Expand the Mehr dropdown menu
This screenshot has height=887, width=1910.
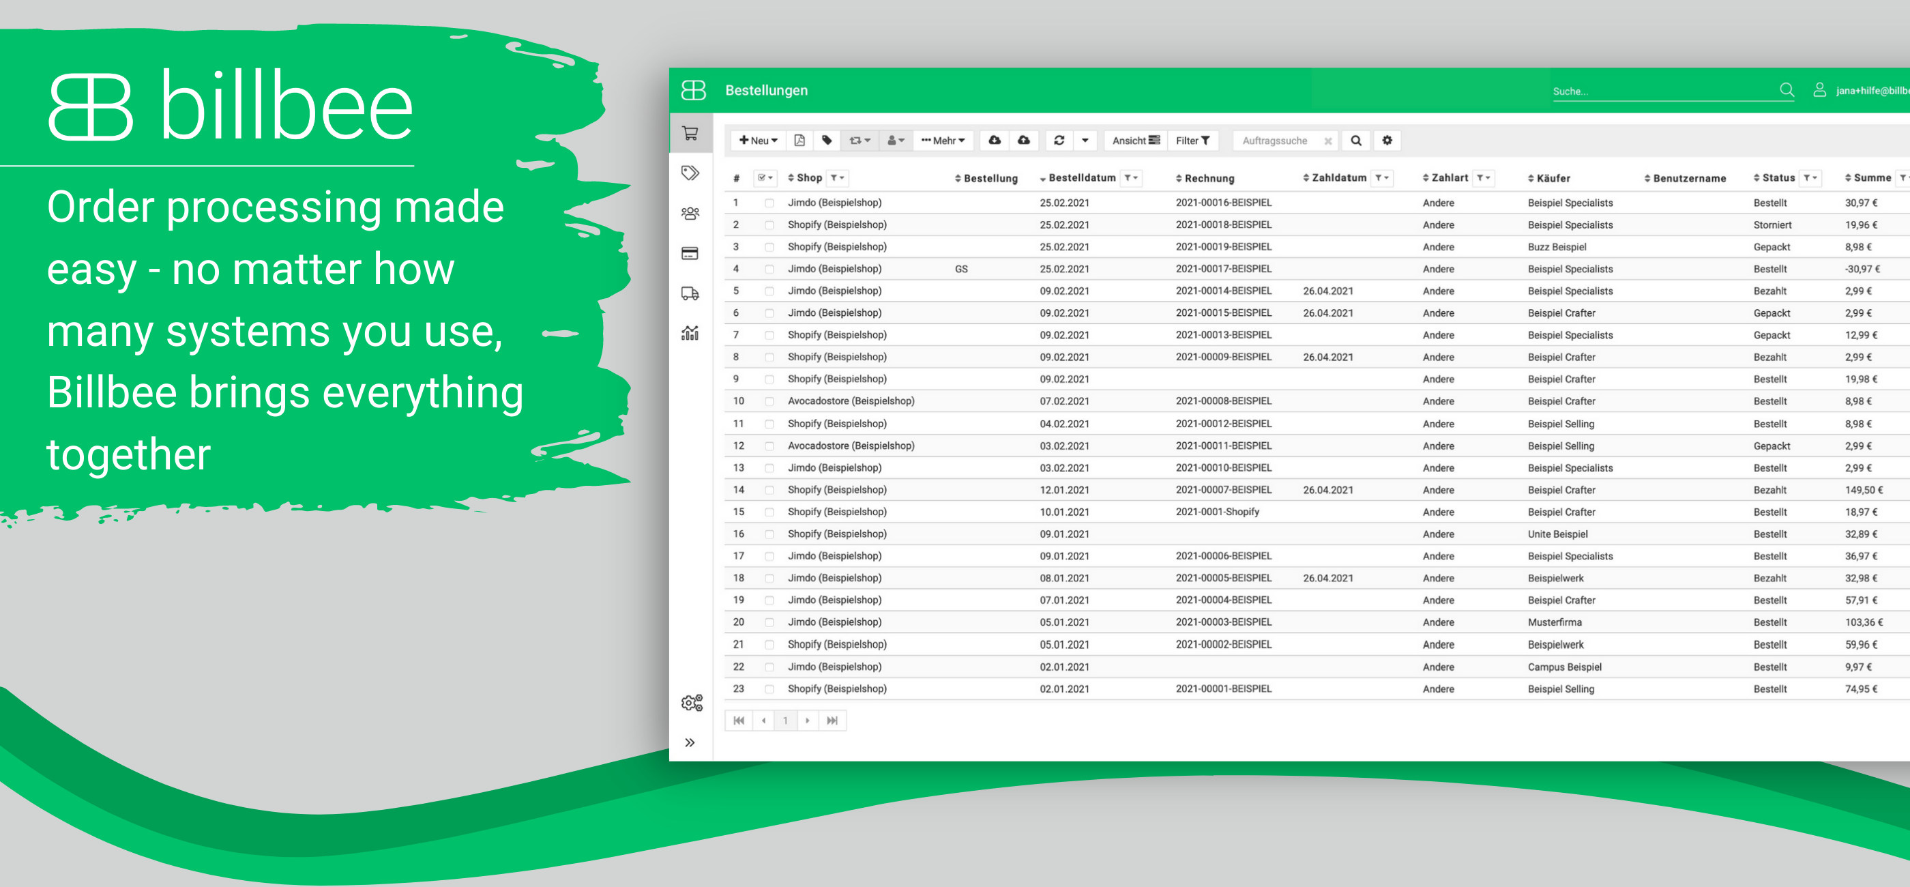pyautogui.click(x=943, y=140)
